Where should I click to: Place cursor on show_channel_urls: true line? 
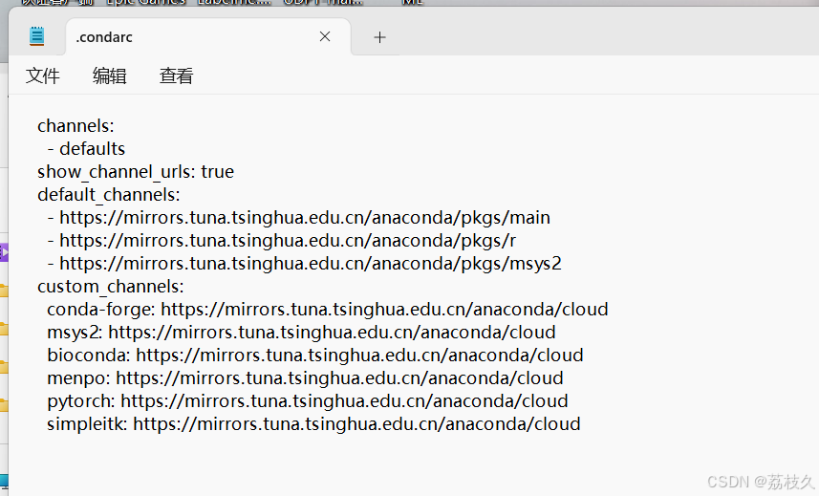tap(135, 172)
